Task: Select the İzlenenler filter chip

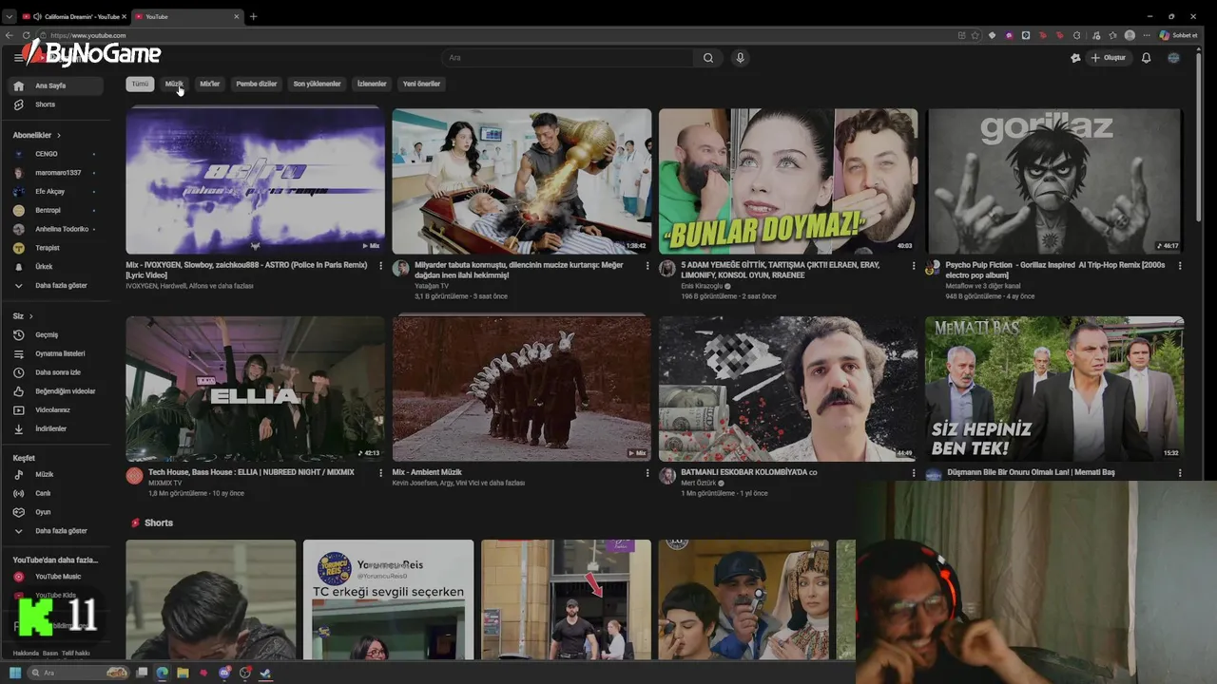Action: (x=372, y=84)
